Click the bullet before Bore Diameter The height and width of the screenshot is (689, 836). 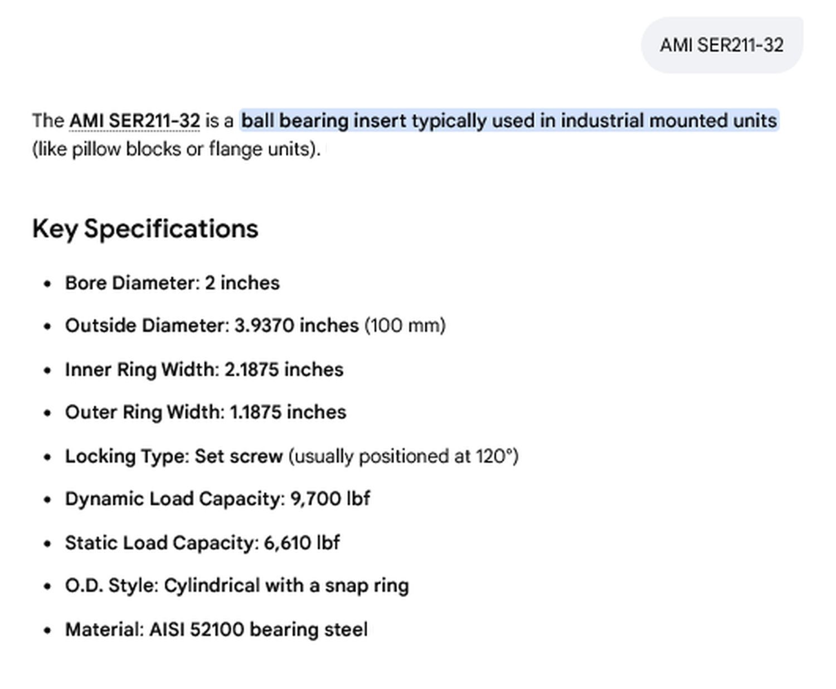point(47,284)
